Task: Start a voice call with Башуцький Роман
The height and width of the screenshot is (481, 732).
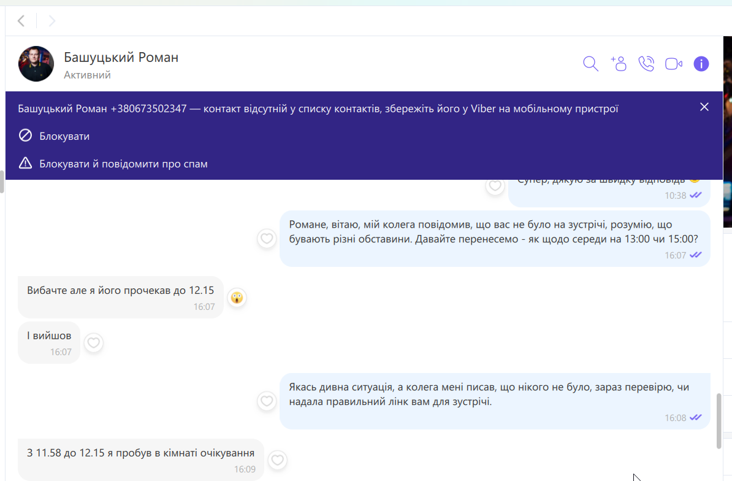Action: [x=646, y=64]
